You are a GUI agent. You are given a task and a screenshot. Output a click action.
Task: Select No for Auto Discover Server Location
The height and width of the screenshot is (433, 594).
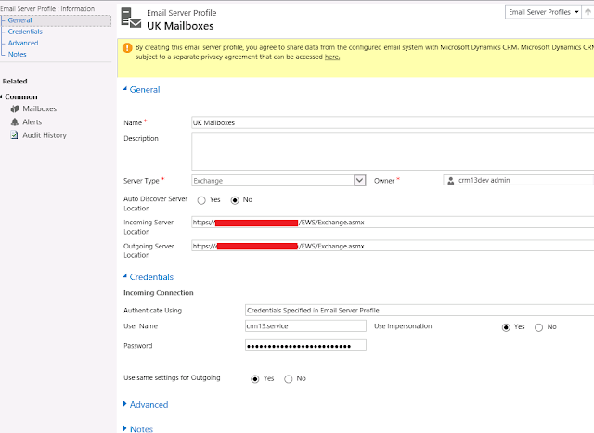pos(235,200)
